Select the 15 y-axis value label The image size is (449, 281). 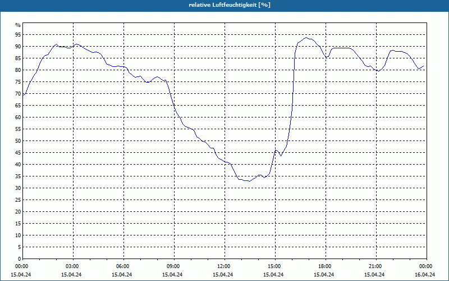click(18, 223)
